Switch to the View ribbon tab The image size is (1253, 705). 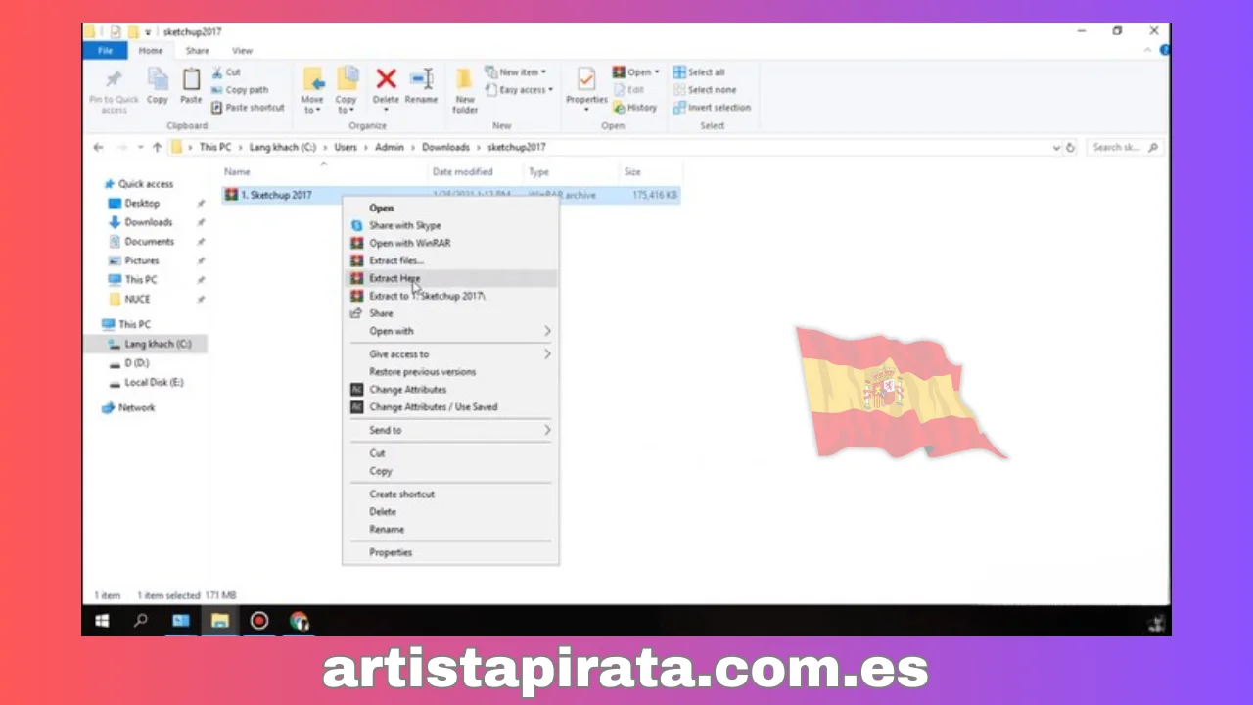[x=242, y=51]
